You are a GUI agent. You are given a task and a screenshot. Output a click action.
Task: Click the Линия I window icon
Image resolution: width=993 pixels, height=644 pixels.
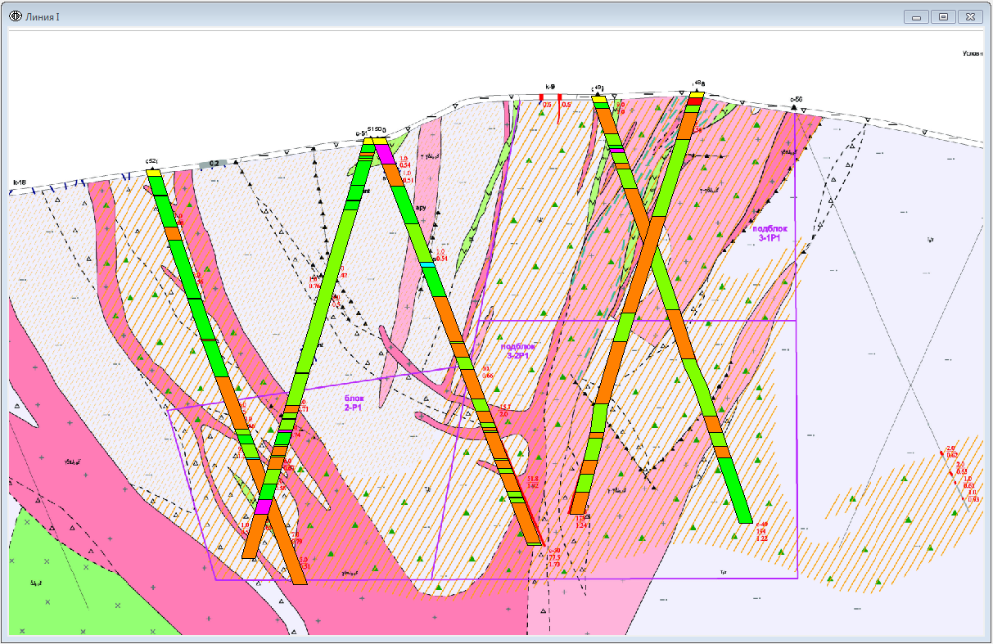16,16
